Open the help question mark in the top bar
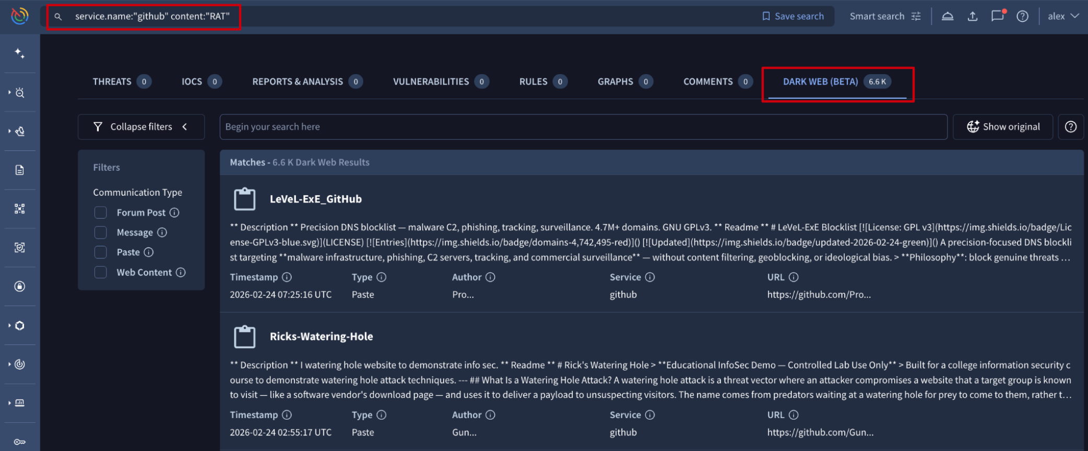 [1023, 16]
